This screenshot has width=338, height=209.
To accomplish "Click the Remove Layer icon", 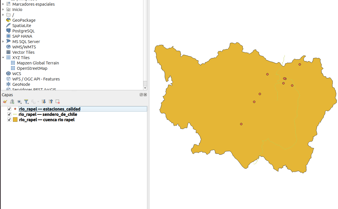I will (x=58, y=102).
